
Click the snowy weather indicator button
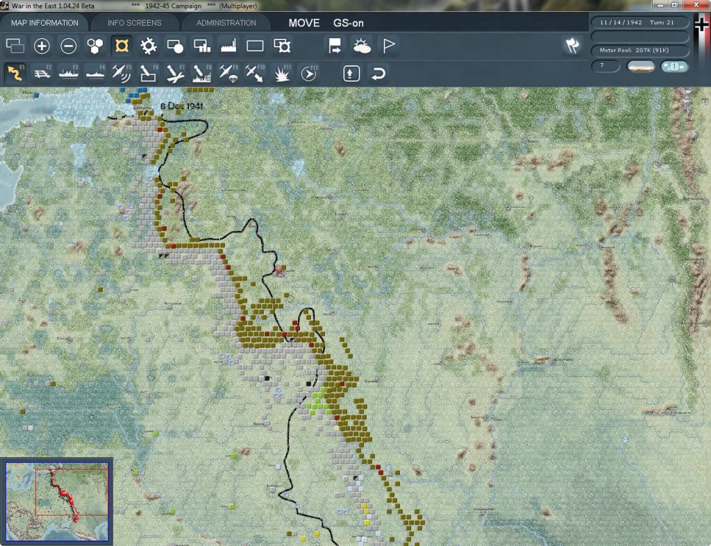click(x=674, y=67)
